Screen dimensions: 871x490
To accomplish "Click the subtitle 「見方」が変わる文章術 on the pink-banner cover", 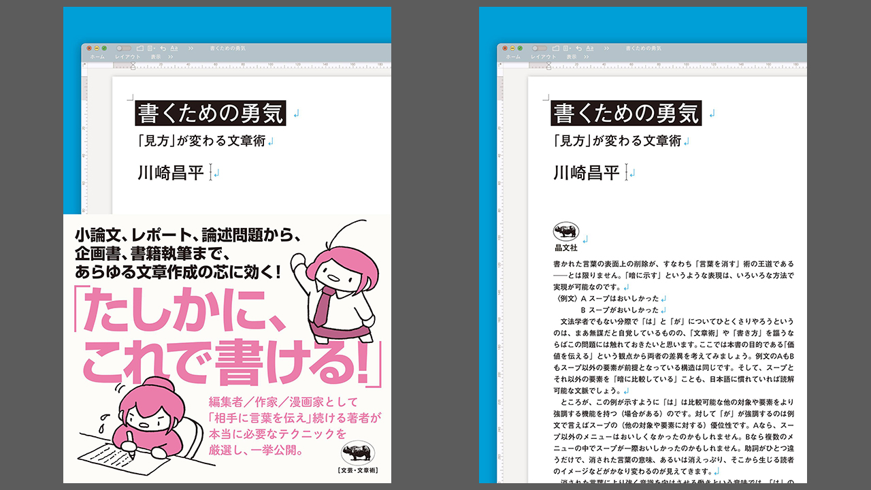I will click(201, 142).
